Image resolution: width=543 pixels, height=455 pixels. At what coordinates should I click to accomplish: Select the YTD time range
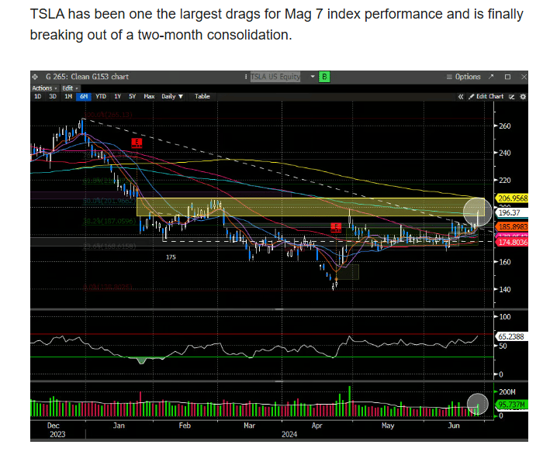[101, 97]
